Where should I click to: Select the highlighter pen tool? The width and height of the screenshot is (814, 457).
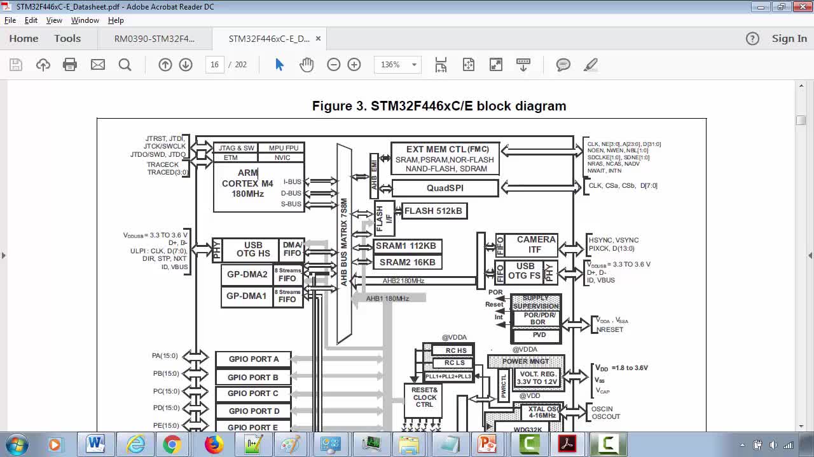[591, 65]
